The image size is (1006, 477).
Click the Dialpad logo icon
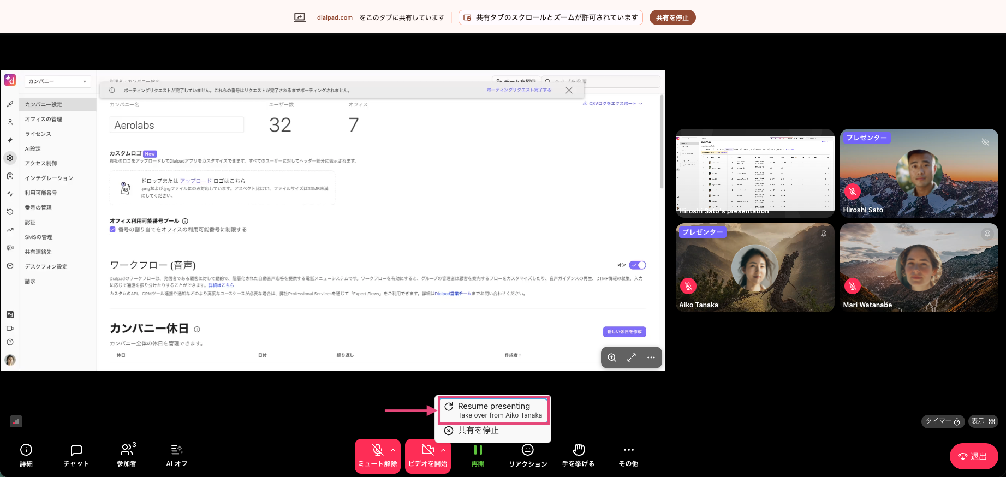point(10,80)
